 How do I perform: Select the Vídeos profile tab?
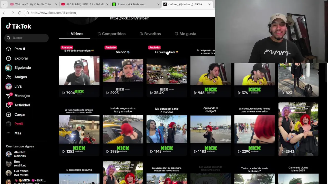click(75, 34)
